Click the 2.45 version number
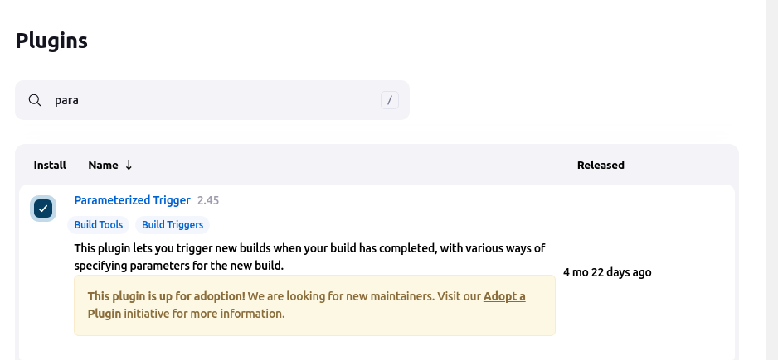 point(208,200)
